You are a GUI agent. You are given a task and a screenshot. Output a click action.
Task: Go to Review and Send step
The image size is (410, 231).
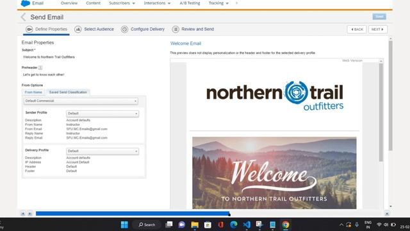[198, 29]
